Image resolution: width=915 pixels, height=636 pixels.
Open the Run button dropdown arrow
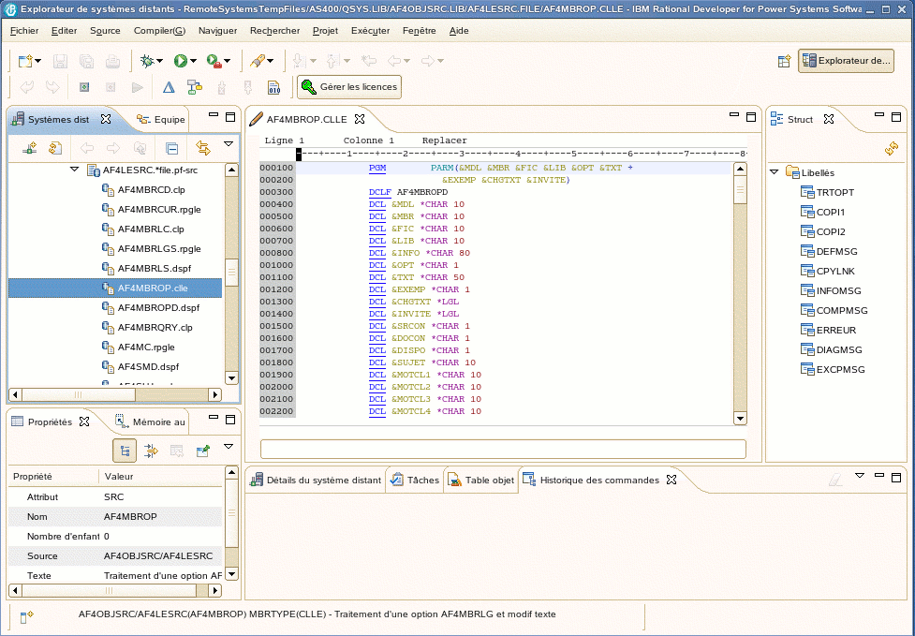192,60
